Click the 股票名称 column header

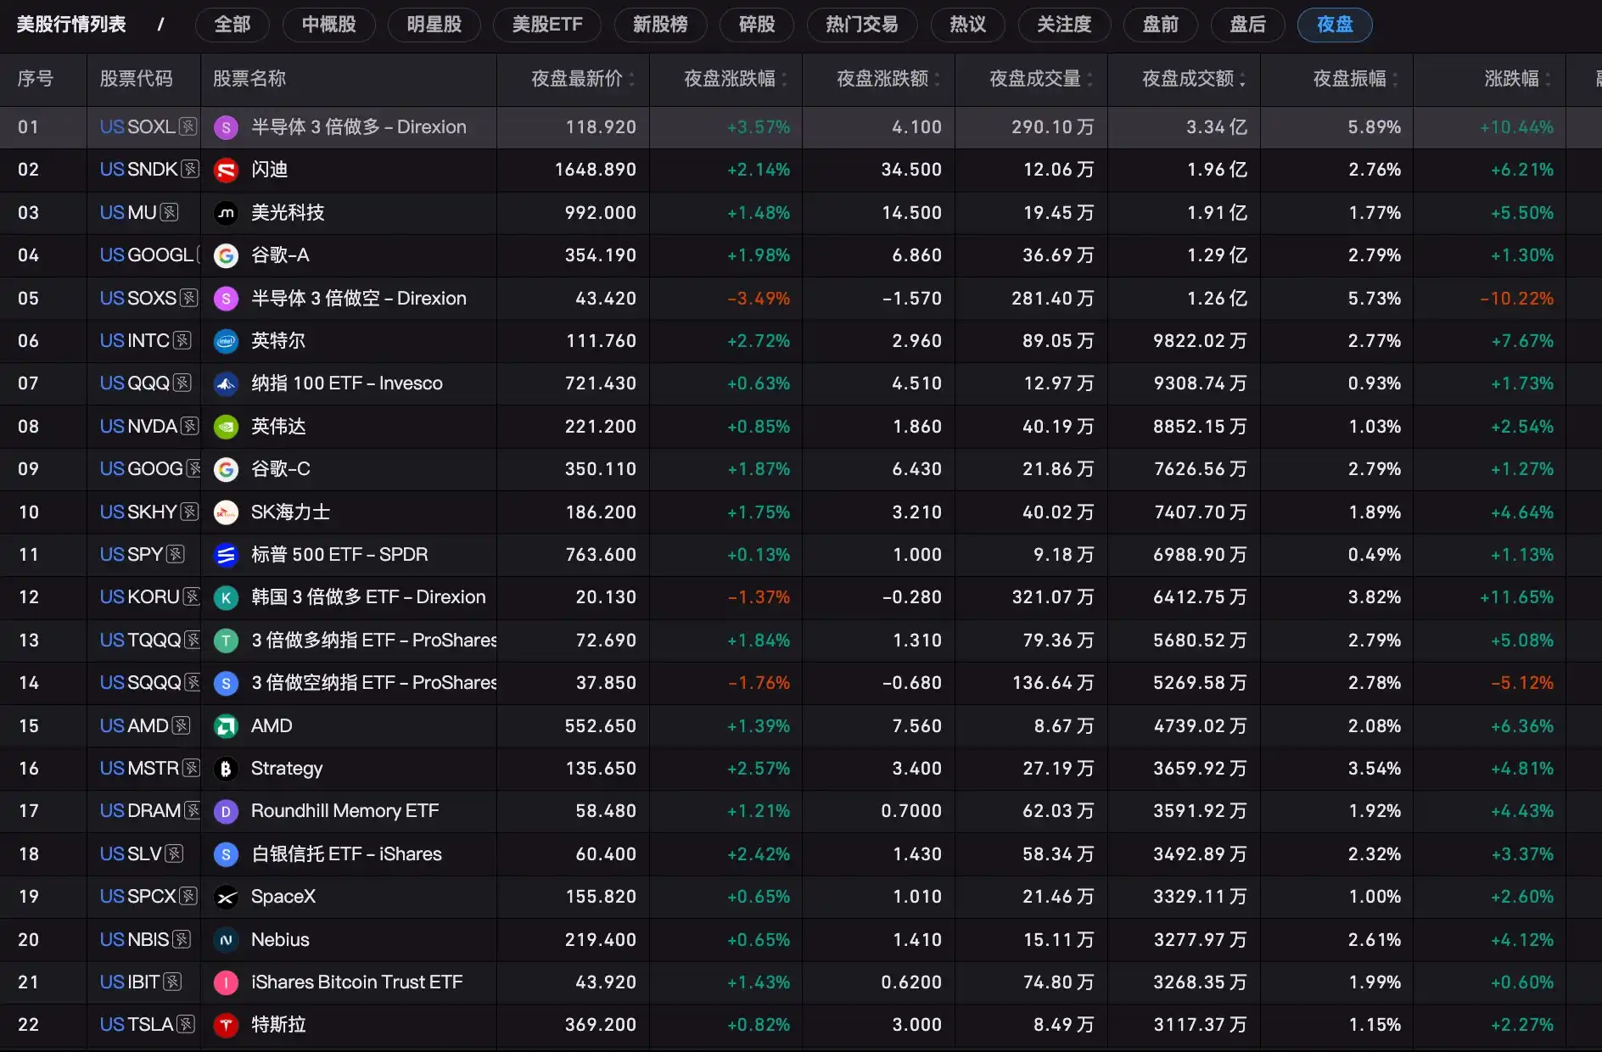tap(249, 79)
